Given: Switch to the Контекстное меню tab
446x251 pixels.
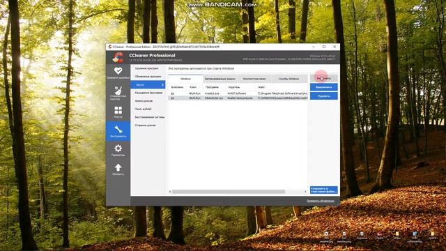Looking at the screenshot, I should pos(254,79).
